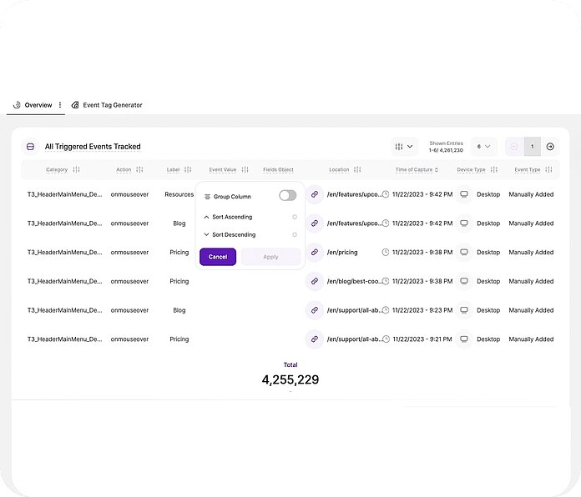Viewport: 581px width, 497px height.
Task: Select the Sort Descending radio option
Action: click(295, 234)
